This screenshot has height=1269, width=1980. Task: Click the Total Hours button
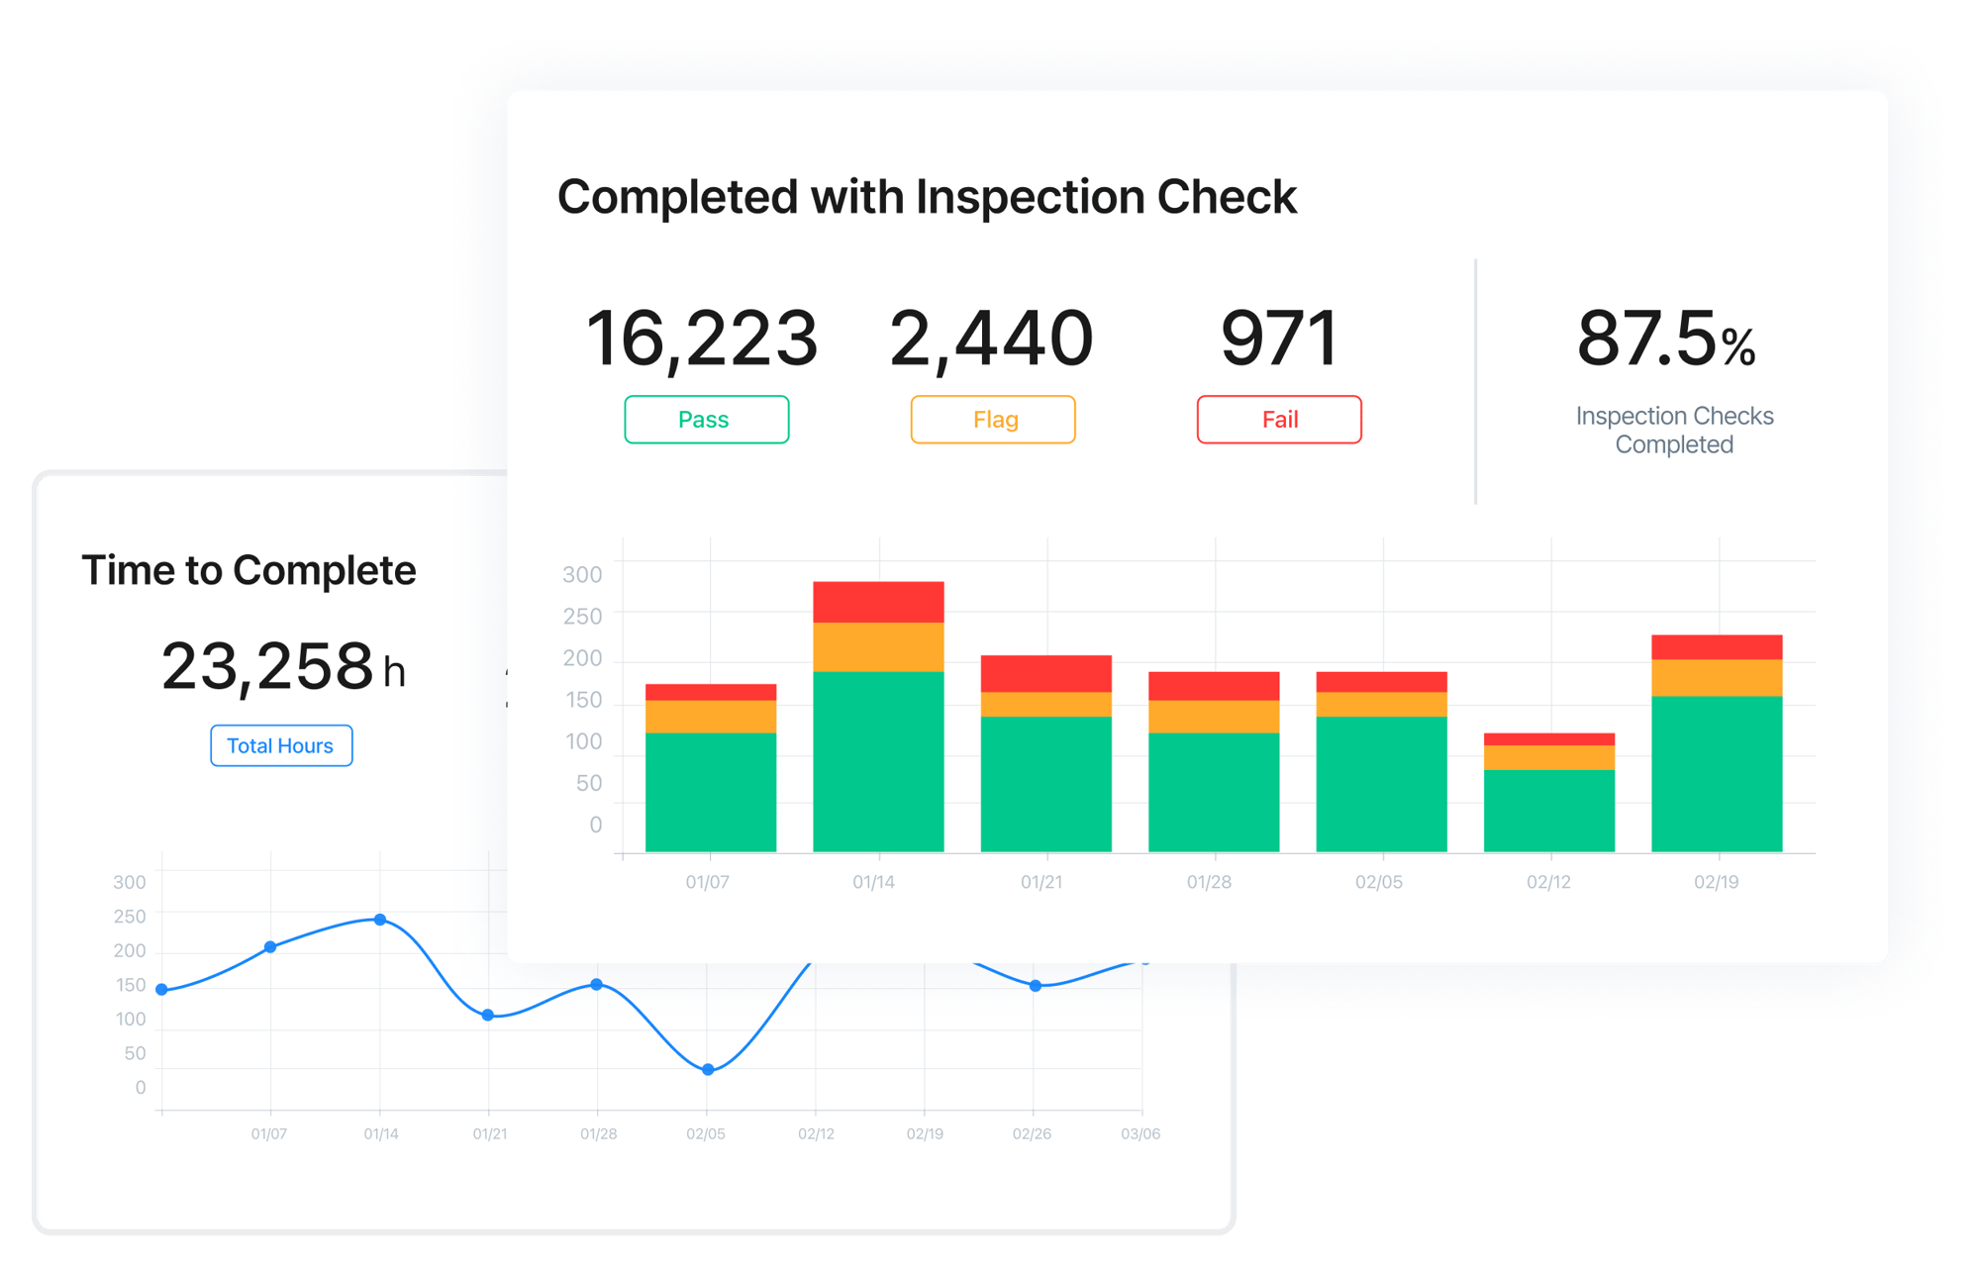coord(281,745)
